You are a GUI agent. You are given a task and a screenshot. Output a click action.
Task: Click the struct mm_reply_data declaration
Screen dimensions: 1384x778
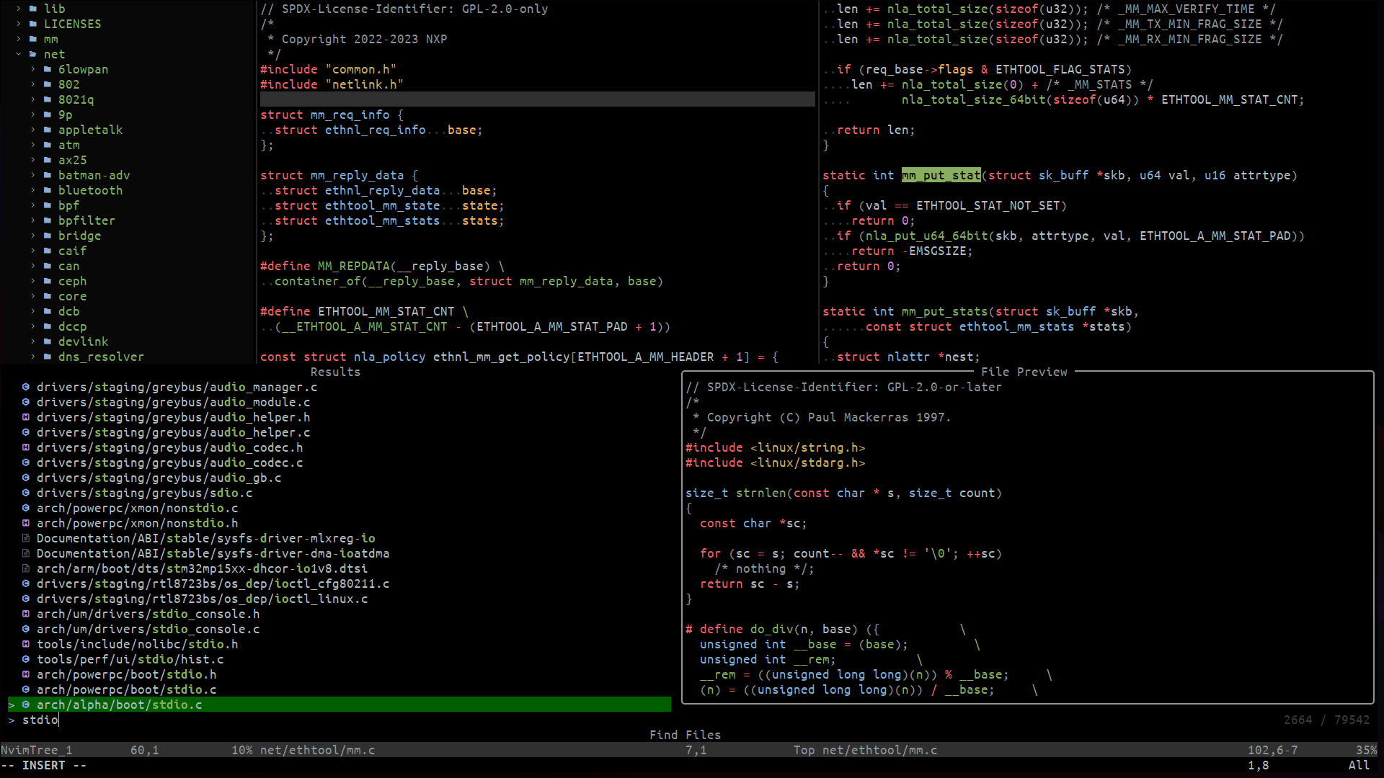[x=340, y=175]
